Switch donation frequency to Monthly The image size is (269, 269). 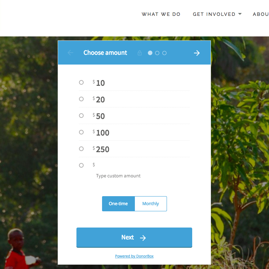point(151,204)
